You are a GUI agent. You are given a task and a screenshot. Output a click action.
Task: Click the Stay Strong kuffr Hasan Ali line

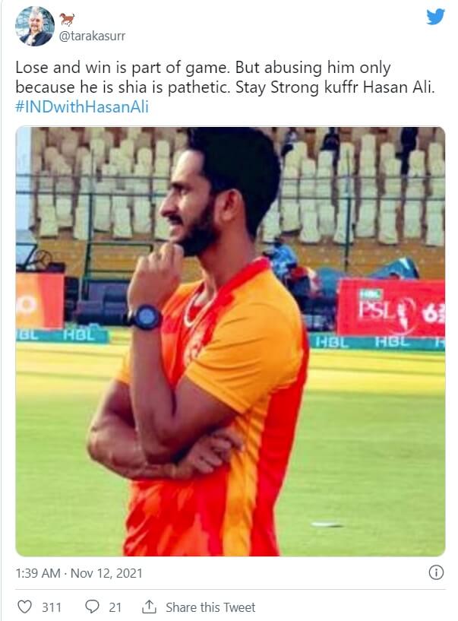pos(335,87)
